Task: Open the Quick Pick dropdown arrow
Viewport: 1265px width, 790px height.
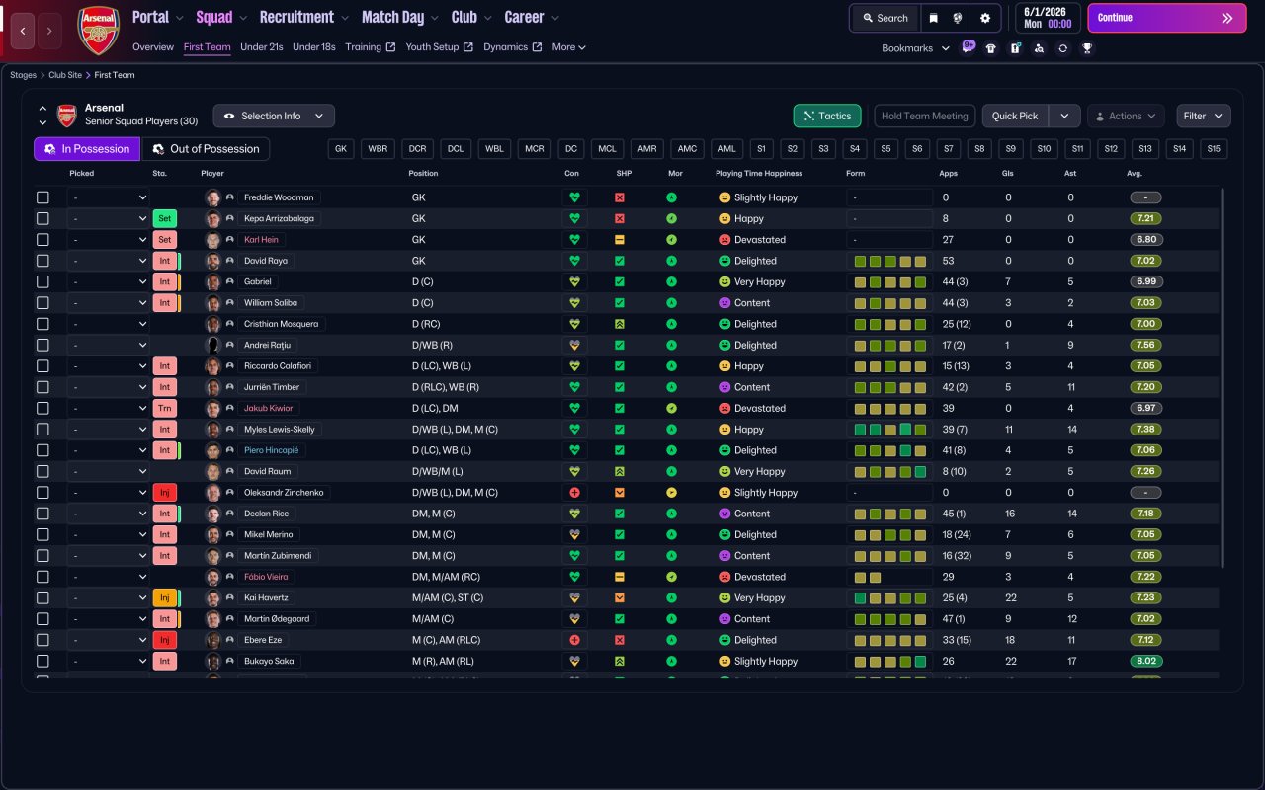Action: coord(1064,116)
